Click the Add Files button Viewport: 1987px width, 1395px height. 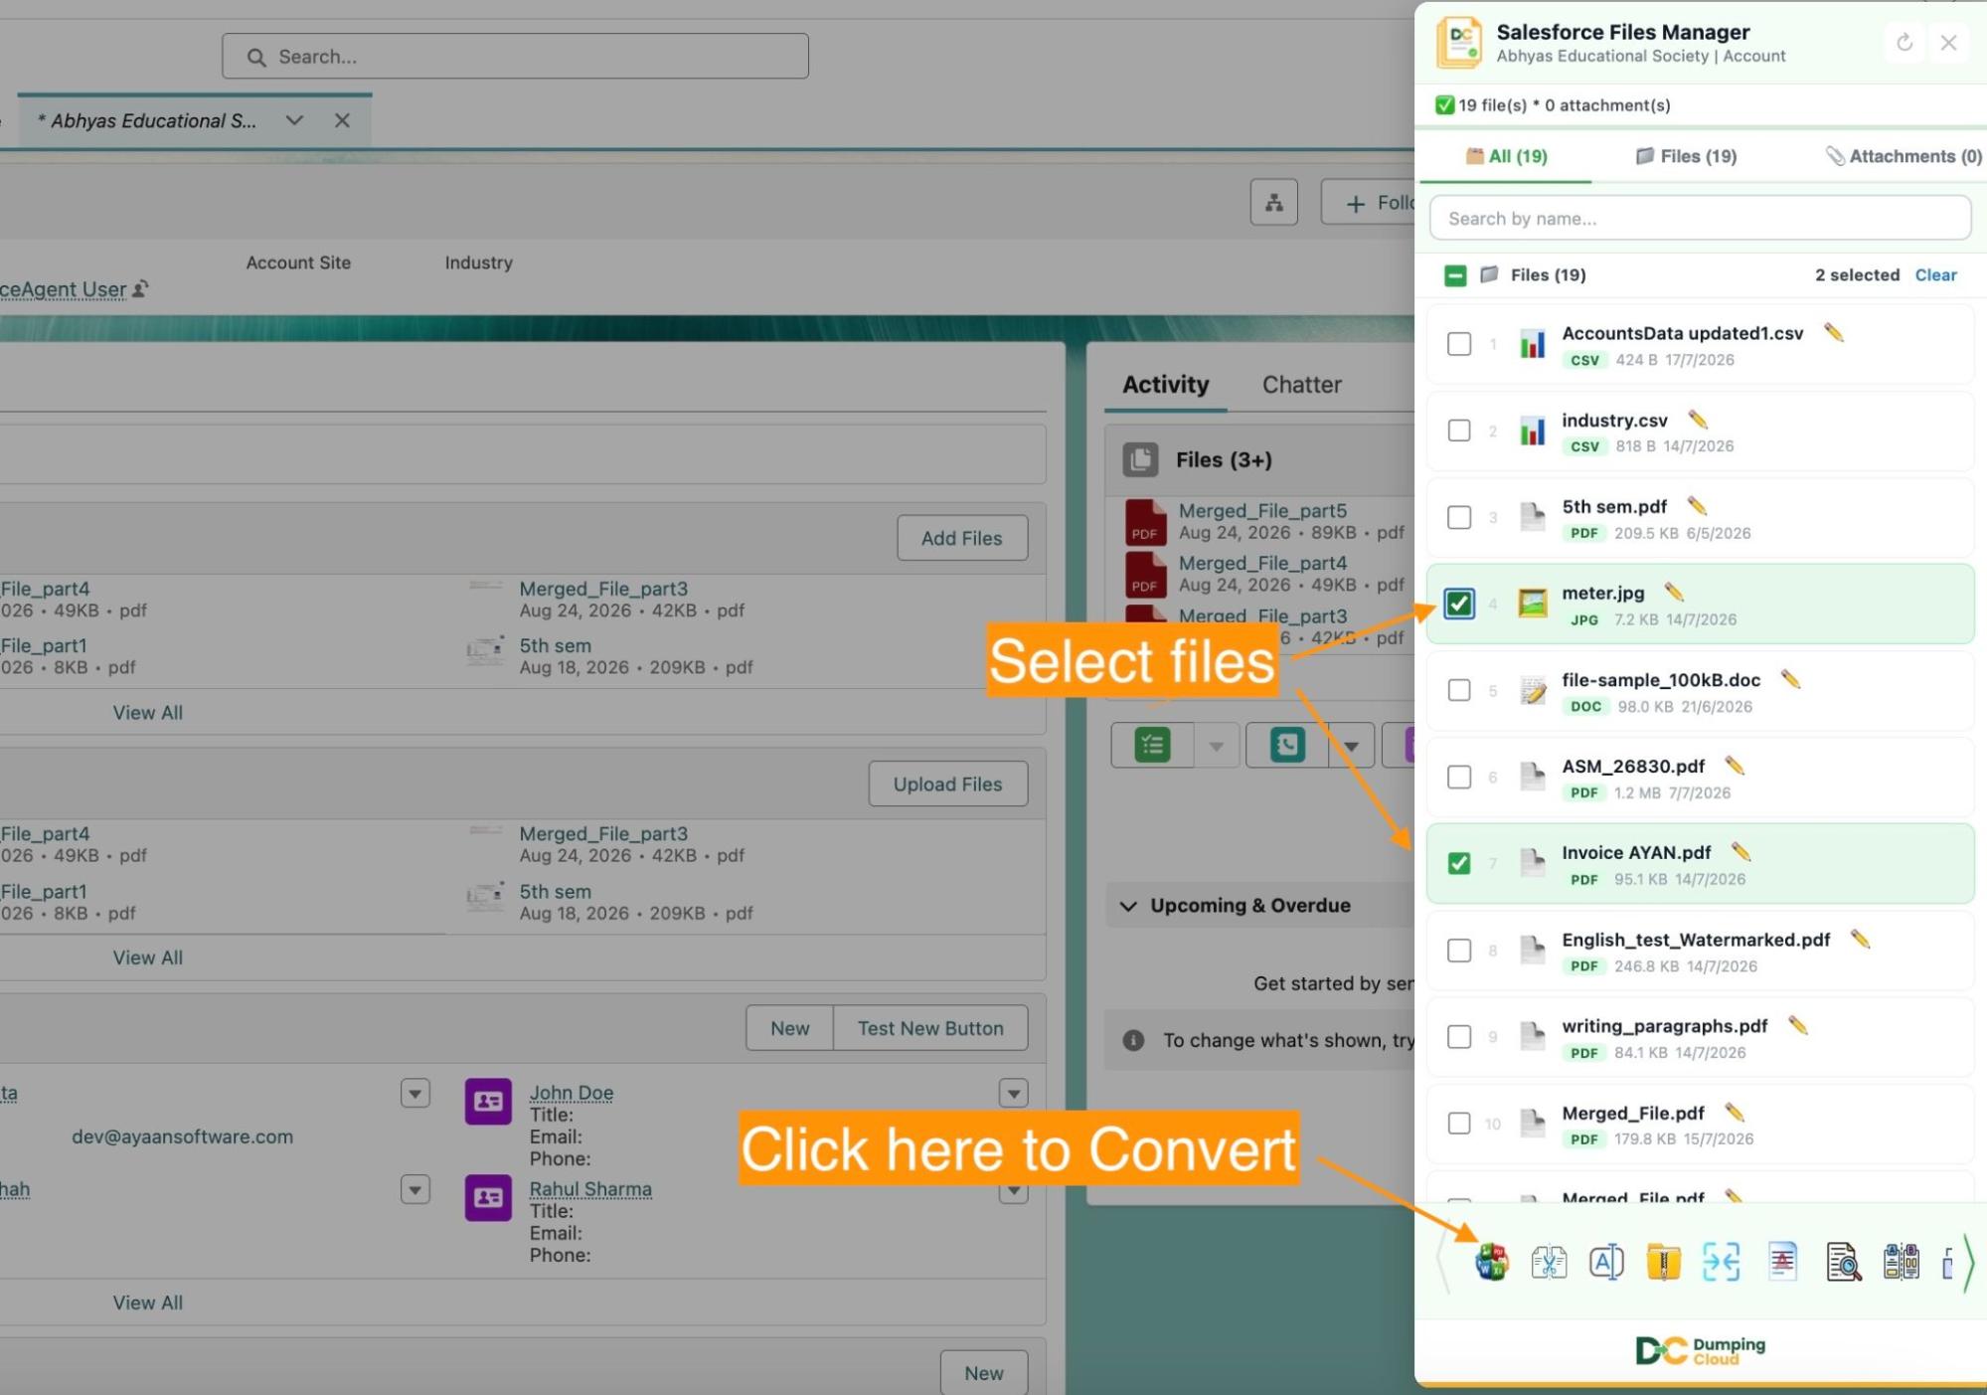pyautogui.click(x=961, y=538)
